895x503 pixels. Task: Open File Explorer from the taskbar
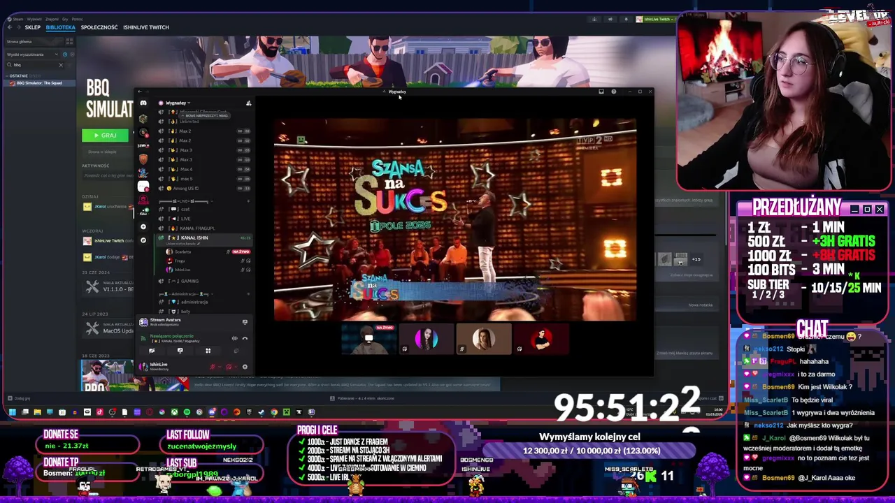click(x=37, y=412)
